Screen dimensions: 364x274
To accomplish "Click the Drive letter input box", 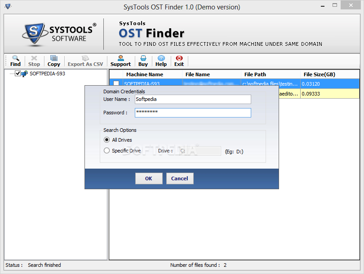I will [x=200, y=151].
